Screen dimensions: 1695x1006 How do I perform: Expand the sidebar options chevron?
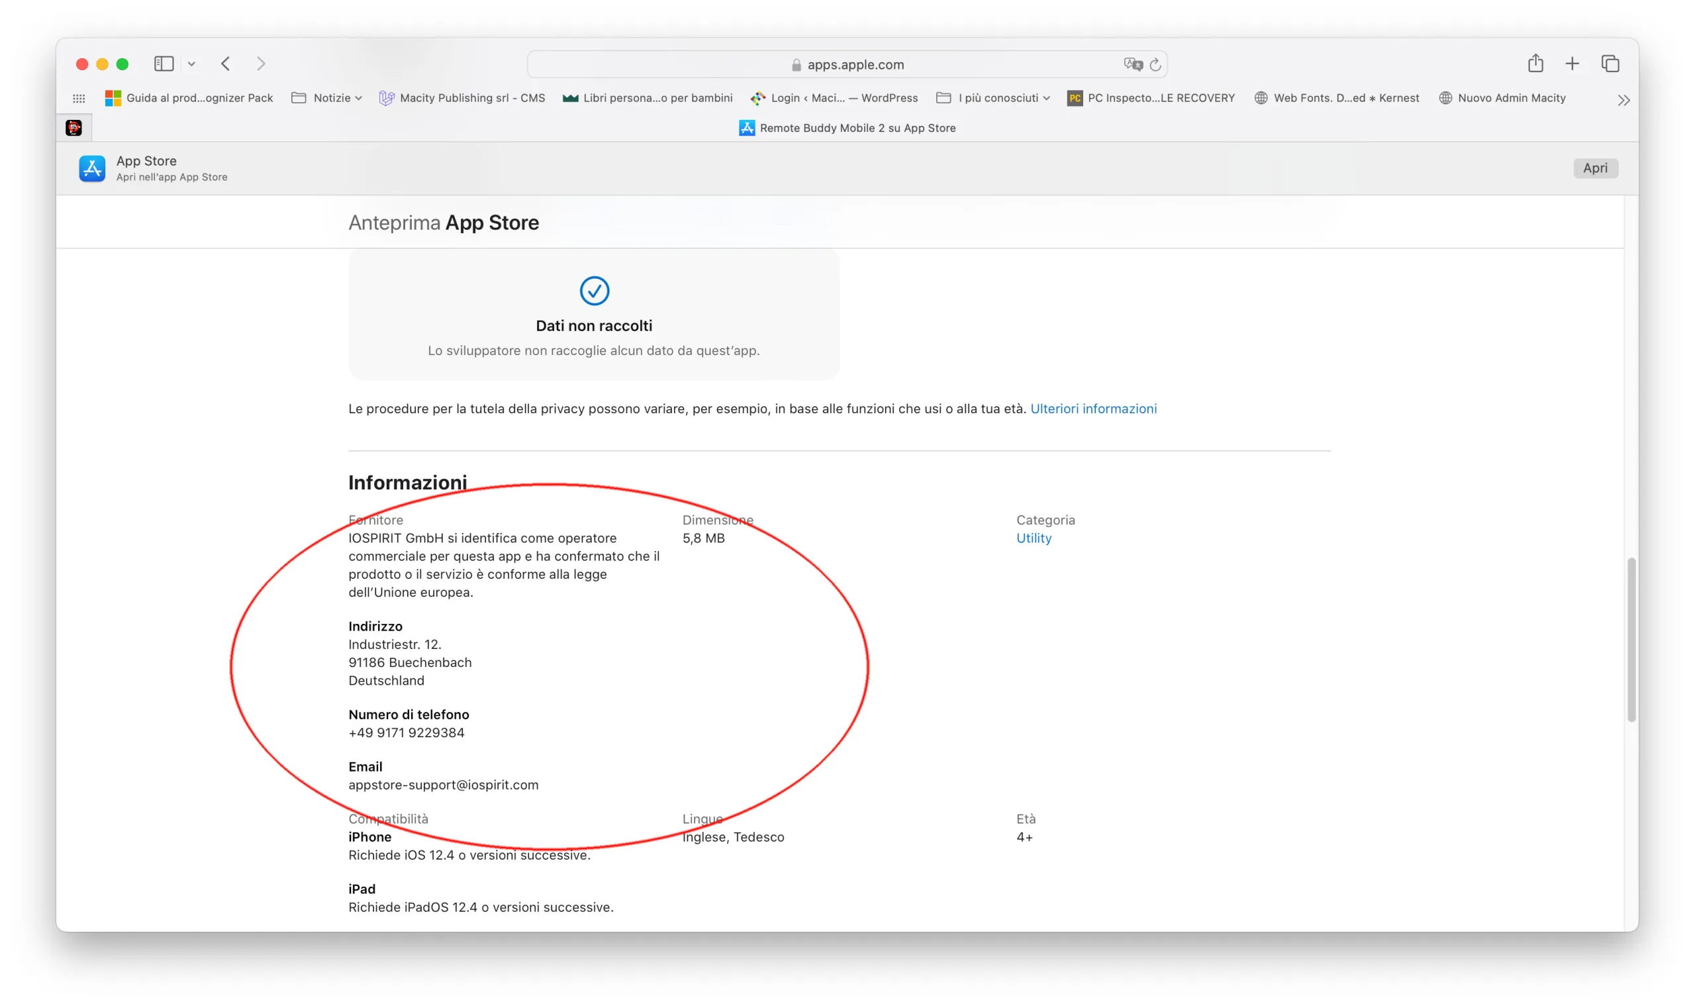[x=192, y=64]
